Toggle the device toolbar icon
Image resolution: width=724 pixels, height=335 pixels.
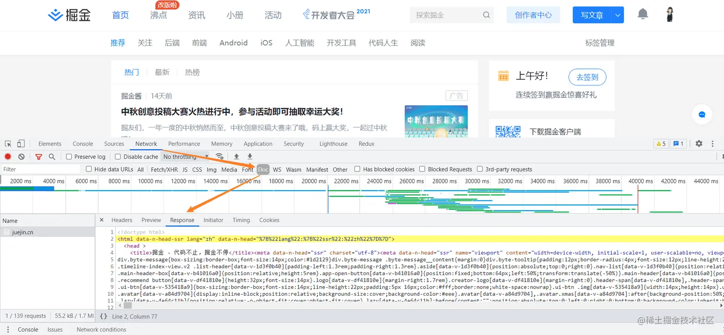pos(21,144)
